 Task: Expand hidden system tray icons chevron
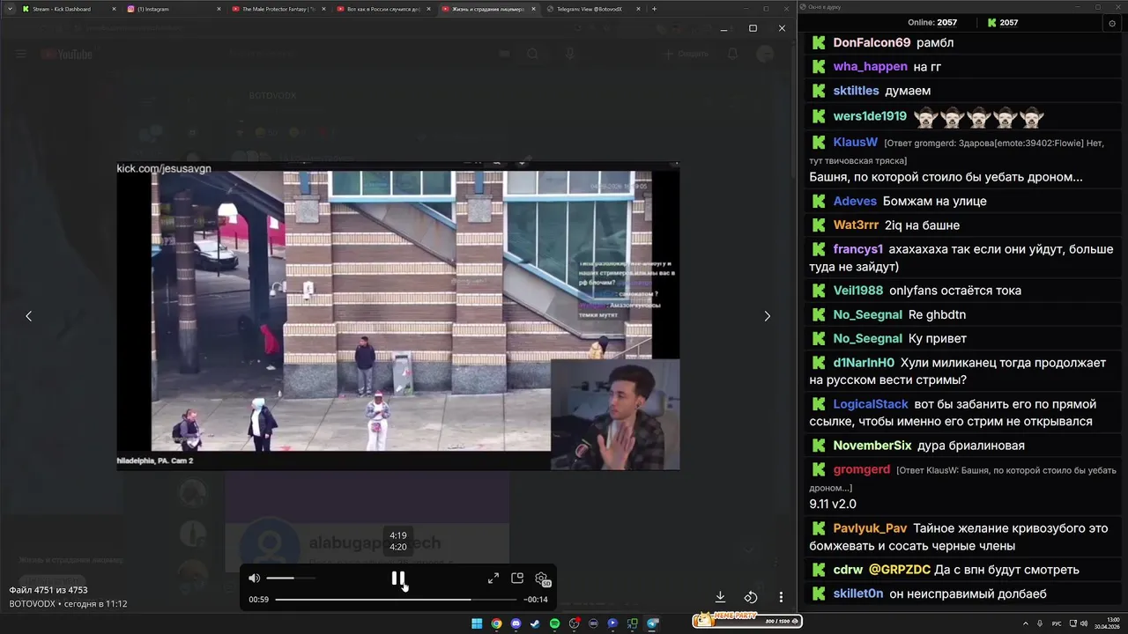click(1028, 623)
